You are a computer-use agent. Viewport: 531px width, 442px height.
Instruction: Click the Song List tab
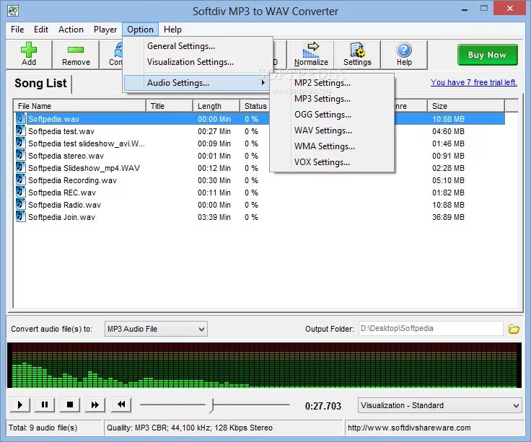[x=40, y=83]
